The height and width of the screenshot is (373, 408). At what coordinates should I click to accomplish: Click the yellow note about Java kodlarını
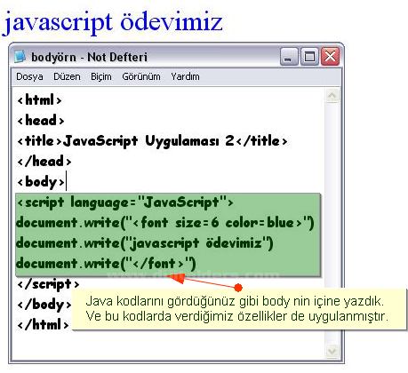pyautogui.click(x=239, y=309)
